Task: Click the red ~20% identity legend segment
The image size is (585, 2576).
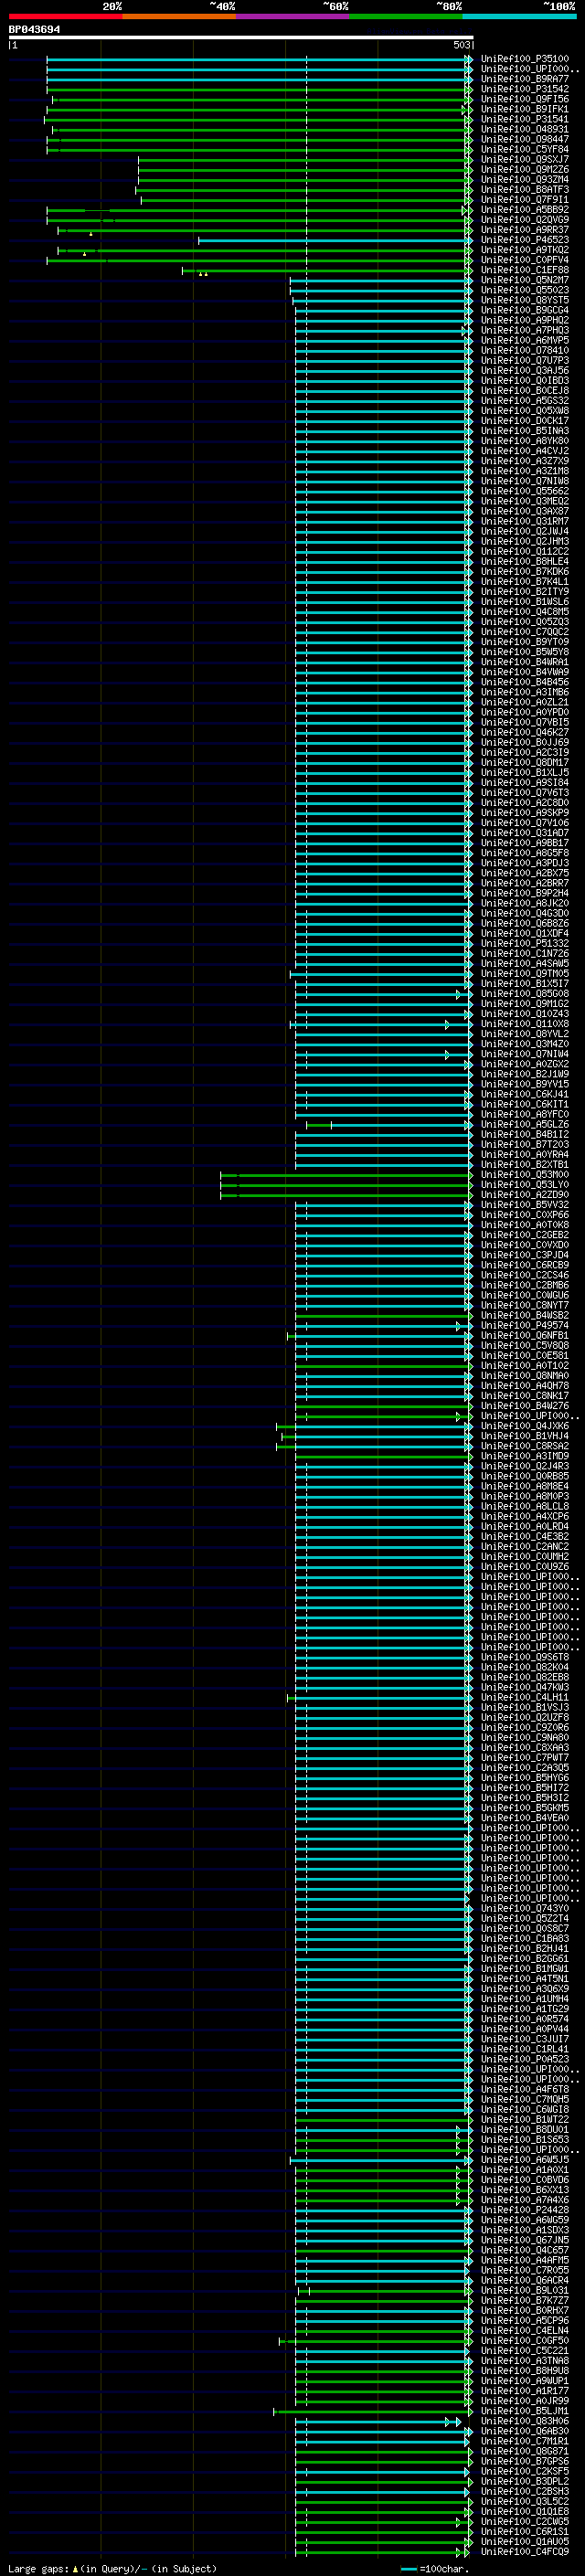Action: coord(65,17)
